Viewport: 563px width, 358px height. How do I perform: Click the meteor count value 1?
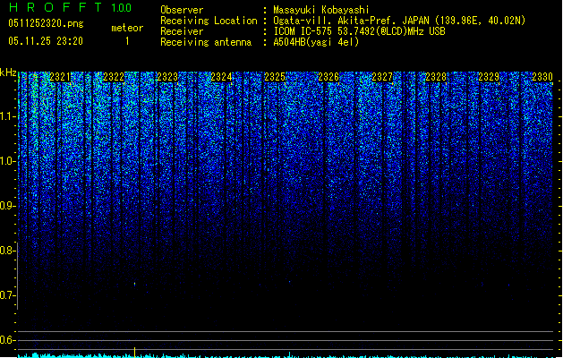[x=127, y=41]
